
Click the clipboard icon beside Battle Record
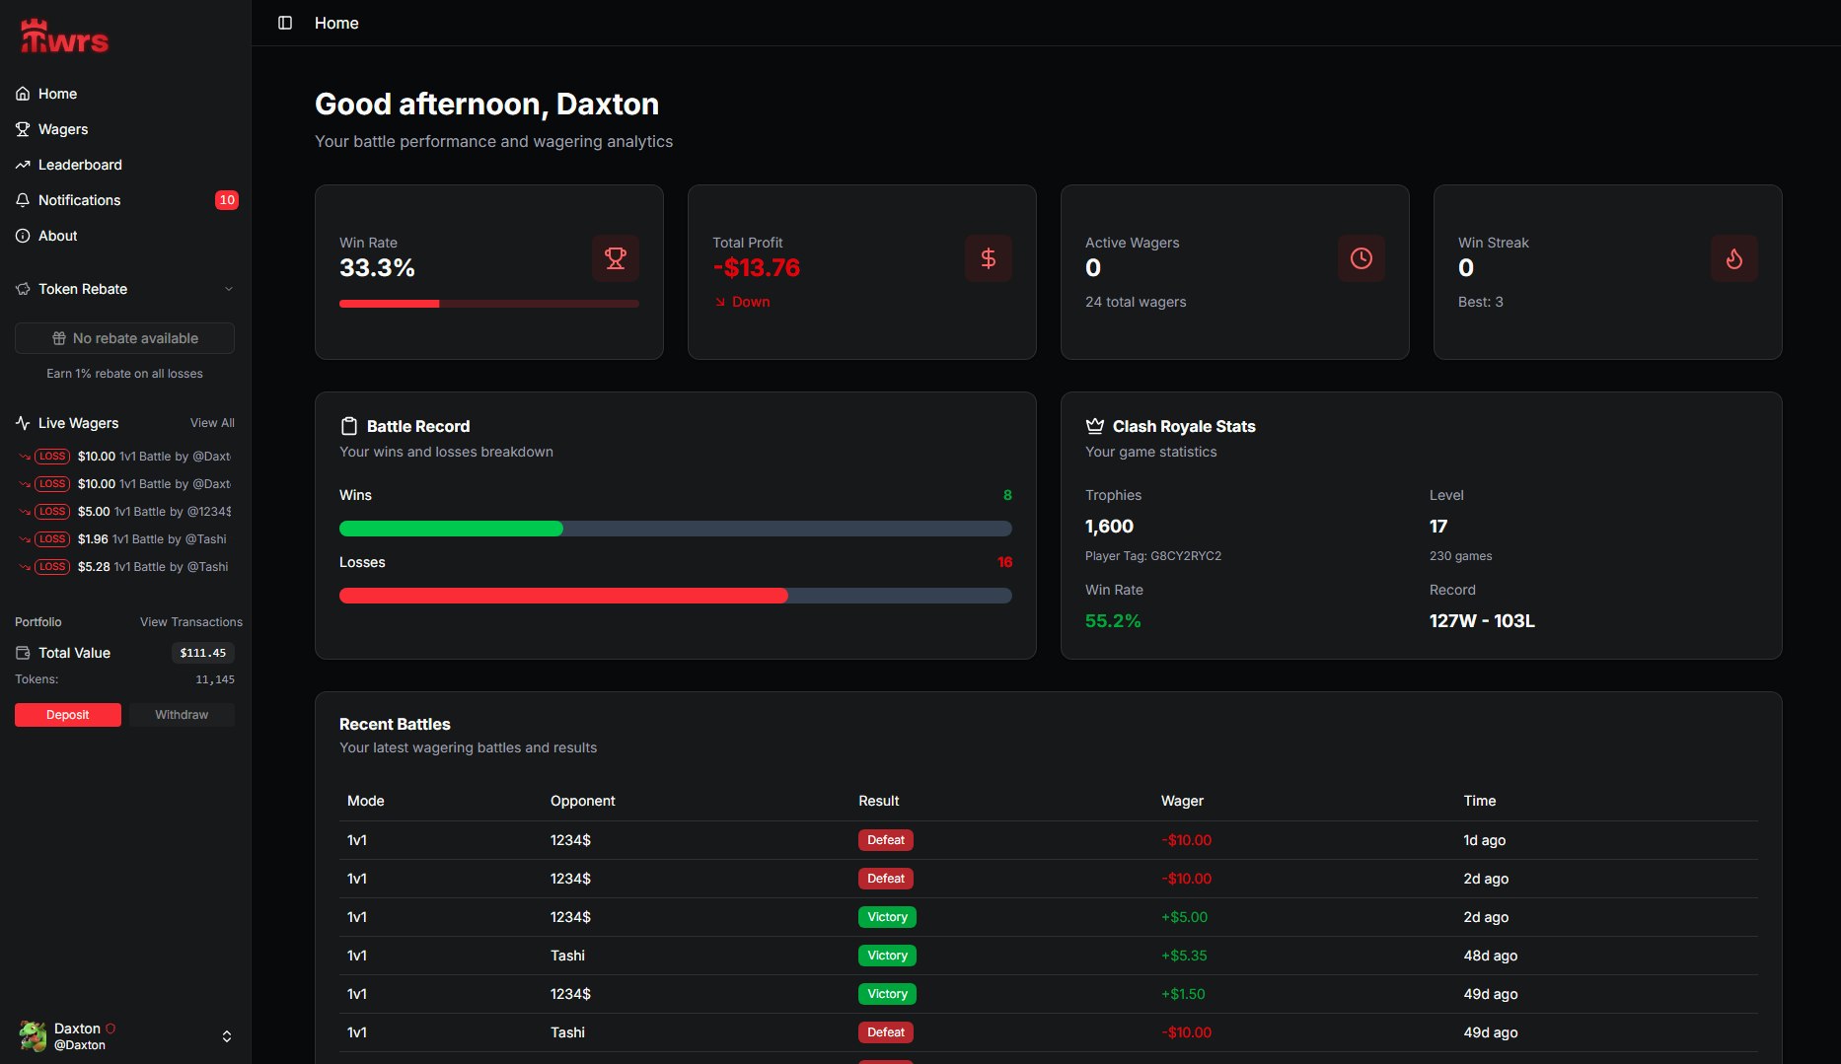click(348, 426)
